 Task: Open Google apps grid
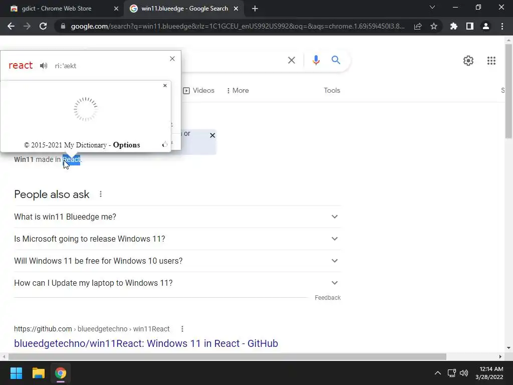(491, 61)
